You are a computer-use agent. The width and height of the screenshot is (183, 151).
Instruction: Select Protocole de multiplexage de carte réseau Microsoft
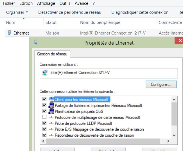[98, 117]
